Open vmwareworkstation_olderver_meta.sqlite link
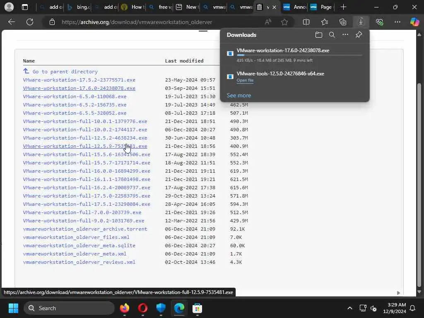The height and width of the screenshot is (318, 424). 79,246
